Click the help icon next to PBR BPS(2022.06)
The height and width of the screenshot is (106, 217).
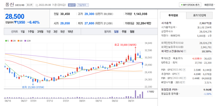coord(184,78)
